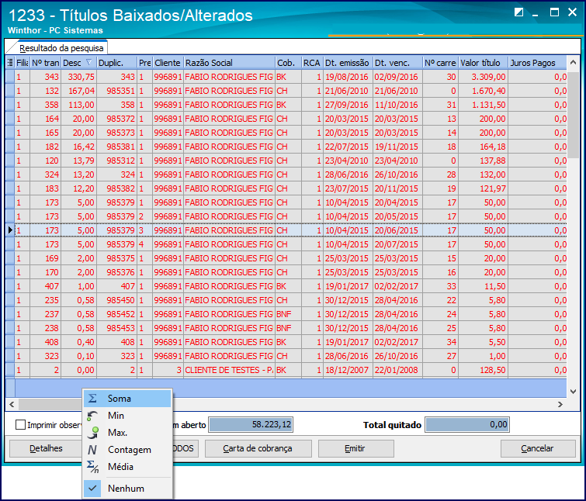
Task: Click due date cell 22/01/2008
Action: coord(397,370)
